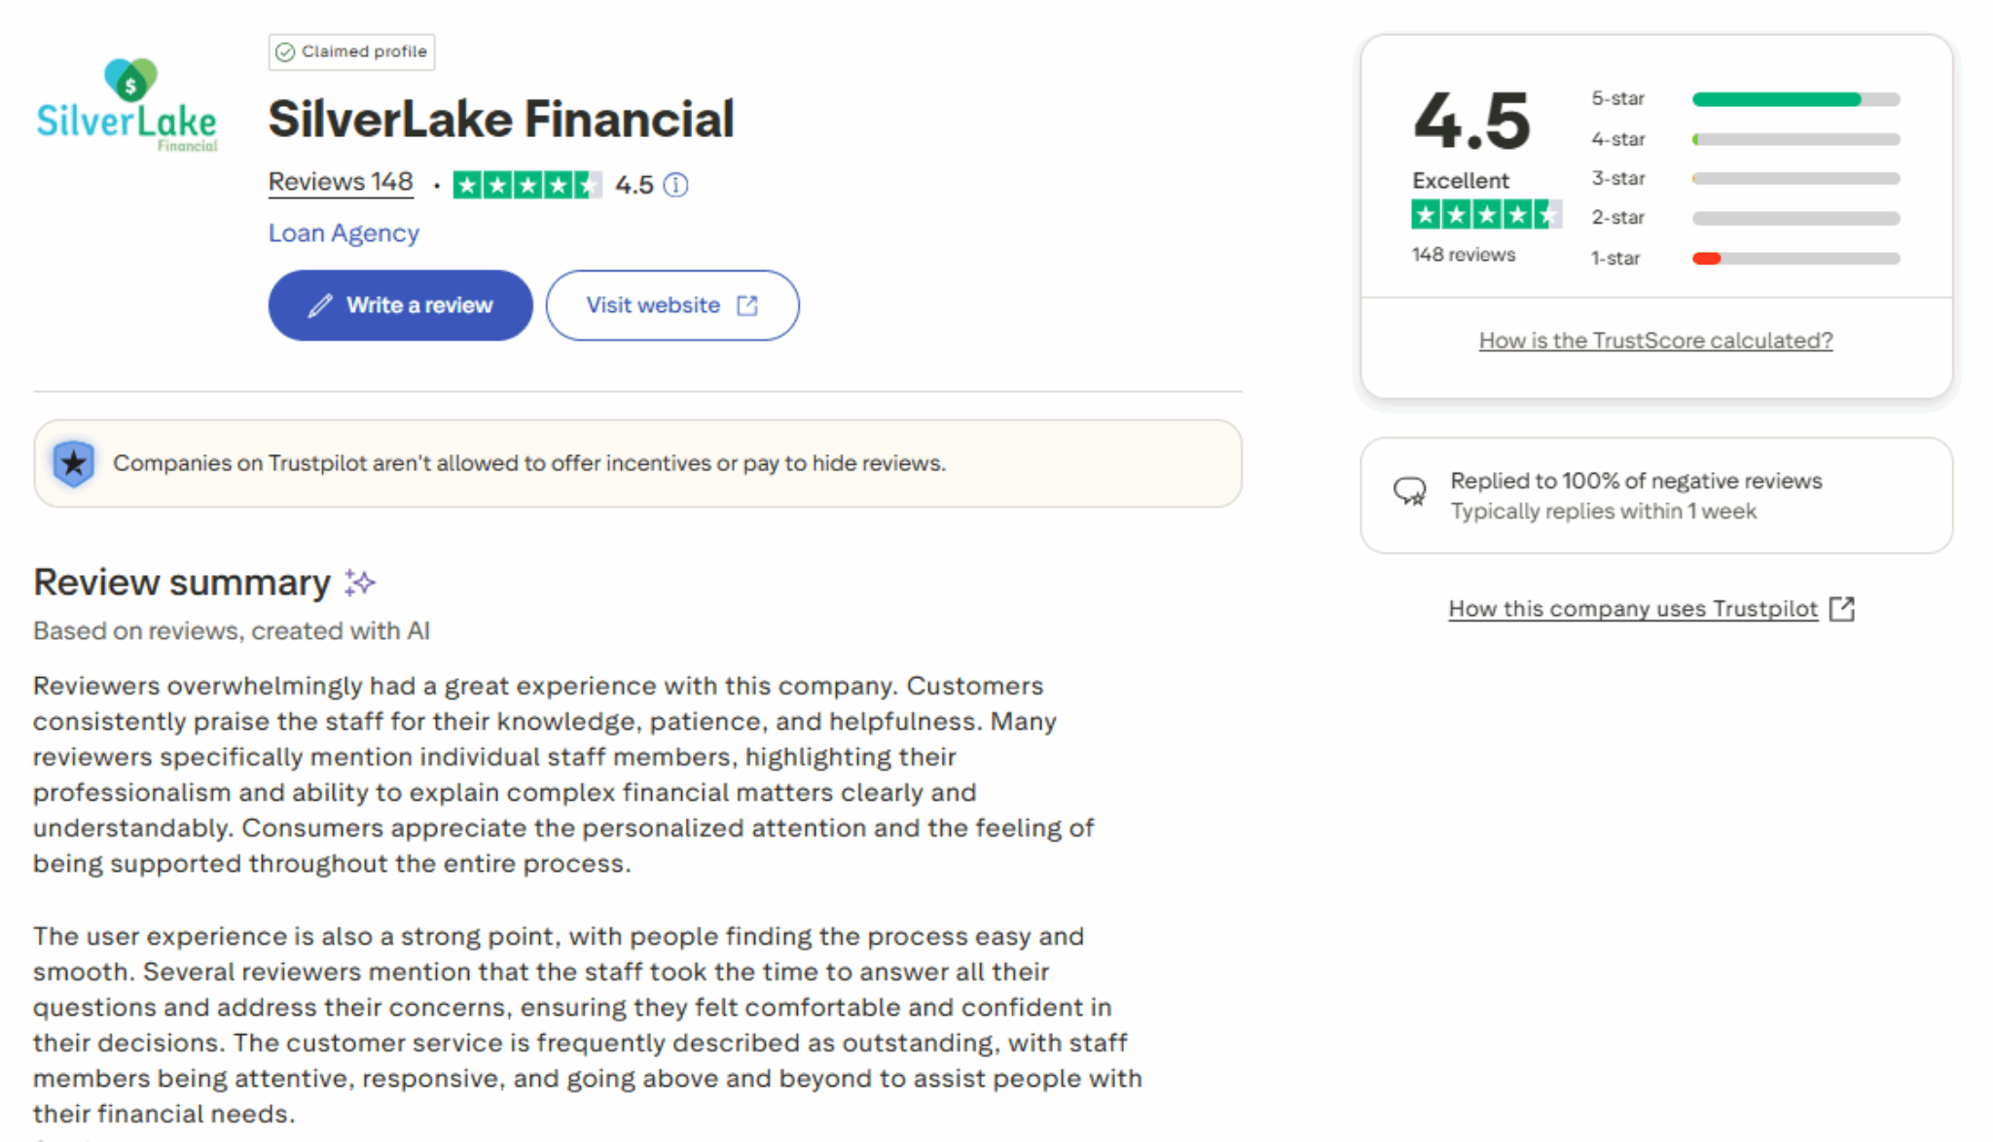Open the Reviews 148 link
Viewport: 1993px width, 1142px height.
point(340,181)
